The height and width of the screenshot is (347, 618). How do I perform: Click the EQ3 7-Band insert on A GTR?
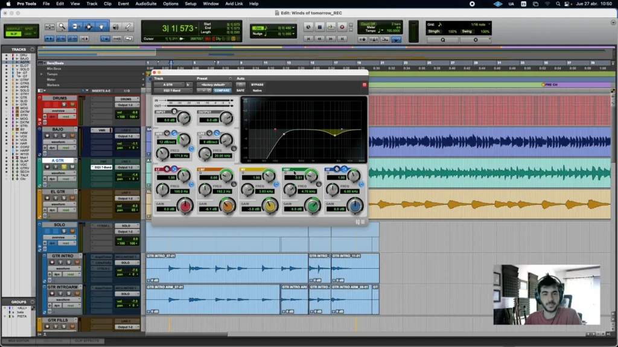coord(101,167)
